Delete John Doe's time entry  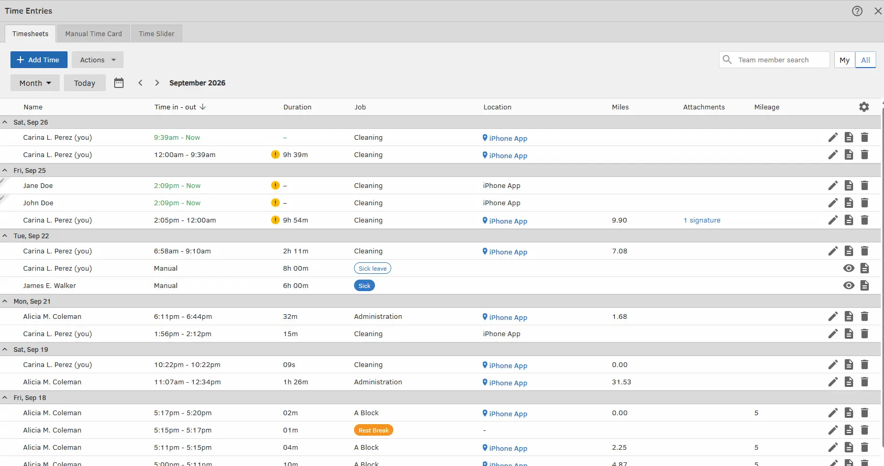865,203
